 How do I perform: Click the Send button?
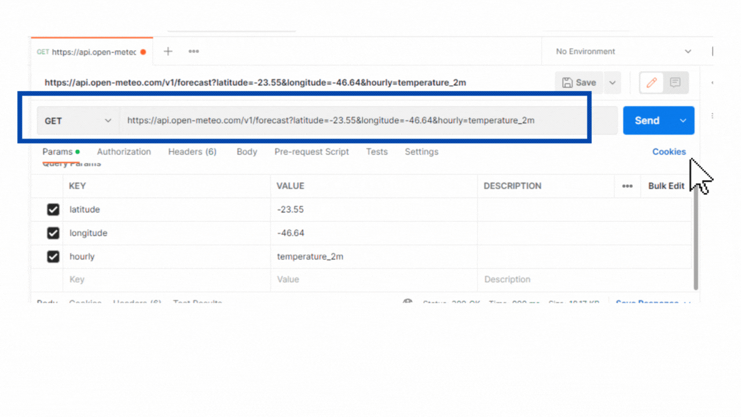647,120
